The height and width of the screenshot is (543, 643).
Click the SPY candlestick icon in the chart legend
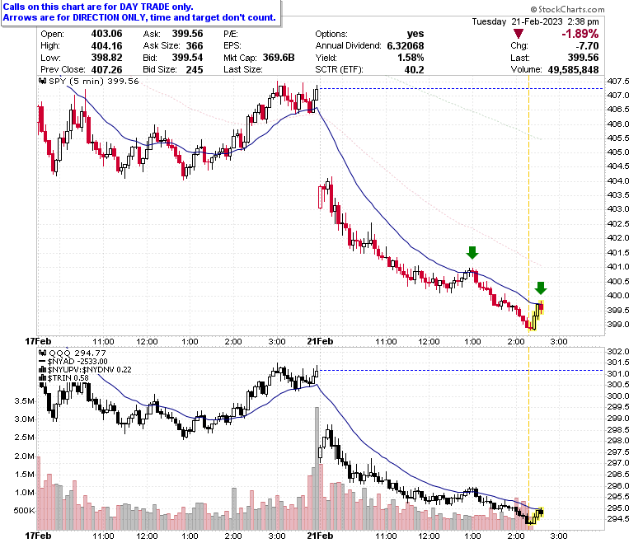pos(42,81)
